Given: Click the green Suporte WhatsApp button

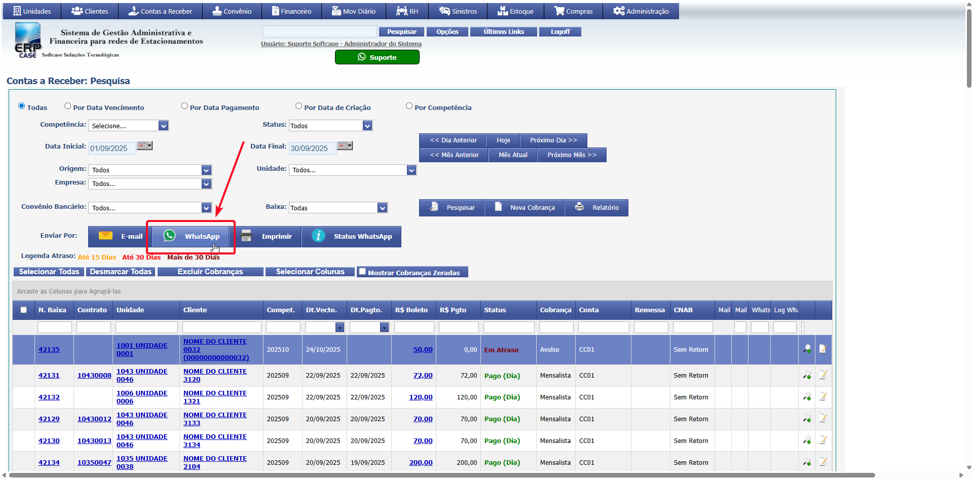Looking at the screenshot, I should pos(377,57).
